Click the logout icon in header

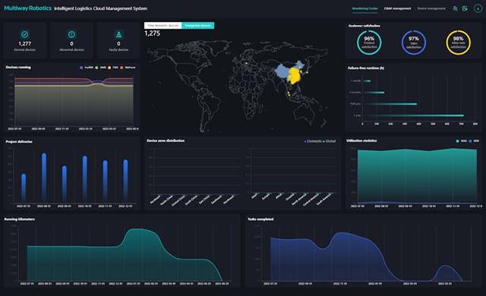pos(465,8)
